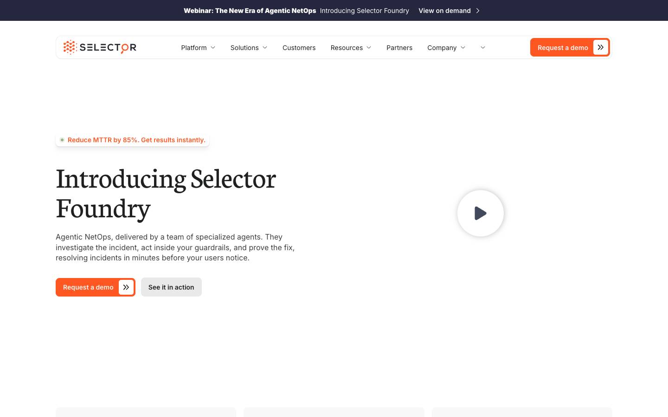Visit the Partners page
Image resolution: width=668 pixels, height=417 pixels.
click(x=399, y=48)
